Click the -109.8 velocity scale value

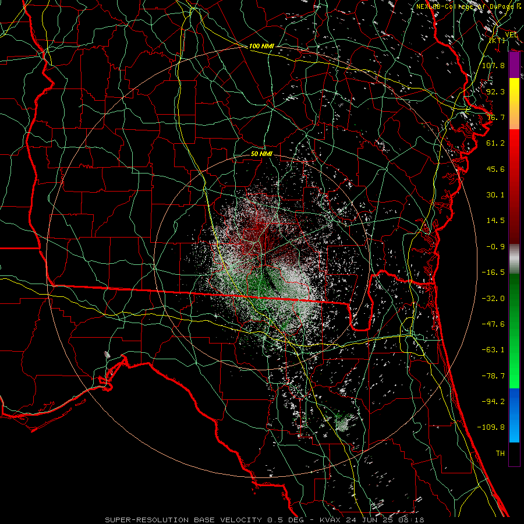tap(491, 427)
